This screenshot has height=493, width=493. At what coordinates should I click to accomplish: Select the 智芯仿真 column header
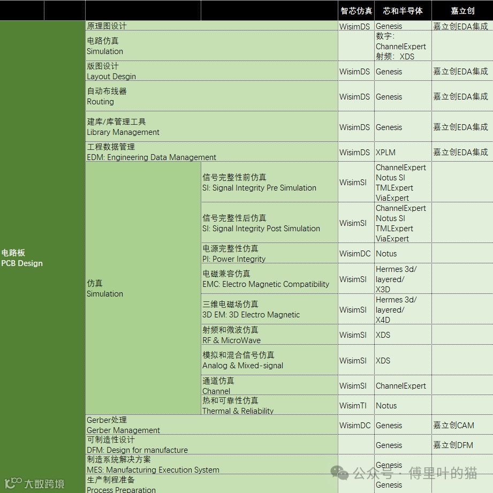click(x=356, y=11)
